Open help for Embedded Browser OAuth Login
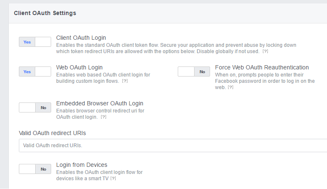Image resolution: width=327 pixels, height=189 pixels. 103,117
